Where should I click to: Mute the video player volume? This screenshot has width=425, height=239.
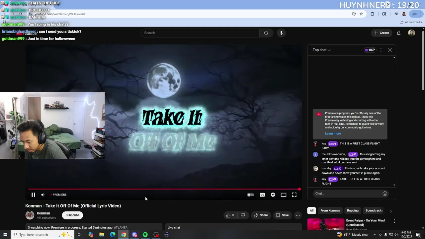(43, 195)
